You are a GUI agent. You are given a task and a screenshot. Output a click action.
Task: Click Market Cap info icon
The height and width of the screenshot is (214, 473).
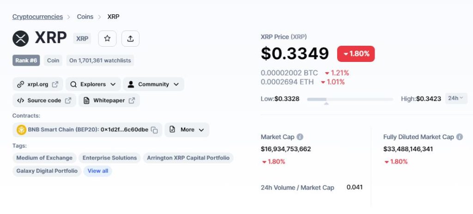pos(299,137)
